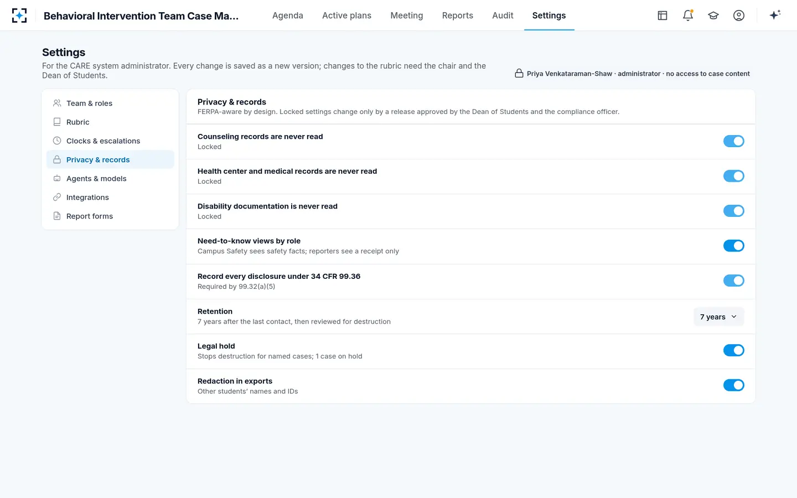The width and height of the screenshot is (797, 498).
Task: Click the Settings page heading
Action: click(x=64, y=53)
